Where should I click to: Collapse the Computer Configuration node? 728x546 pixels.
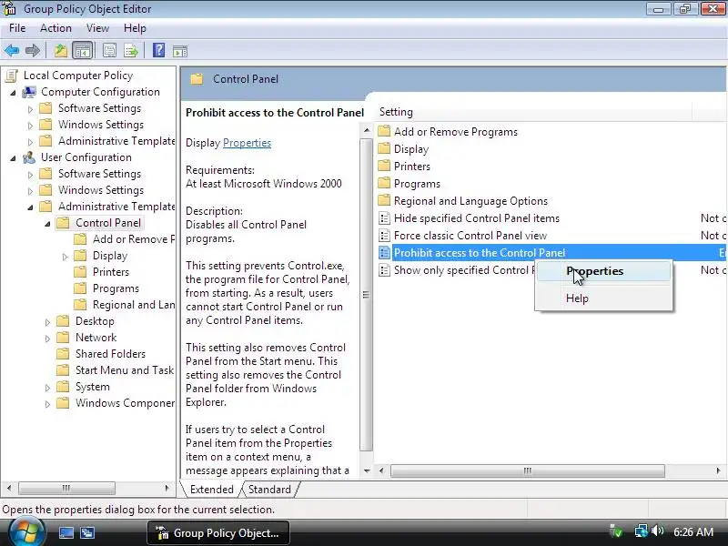13,93
